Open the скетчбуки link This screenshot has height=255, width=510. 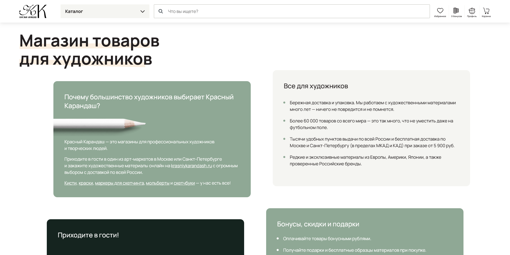[184, 183]
